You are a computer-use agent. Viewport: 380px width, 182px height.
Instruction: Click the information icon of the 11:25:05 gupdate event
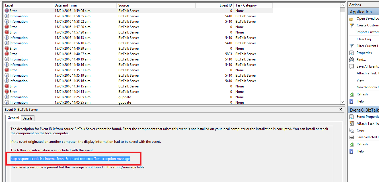7,97
